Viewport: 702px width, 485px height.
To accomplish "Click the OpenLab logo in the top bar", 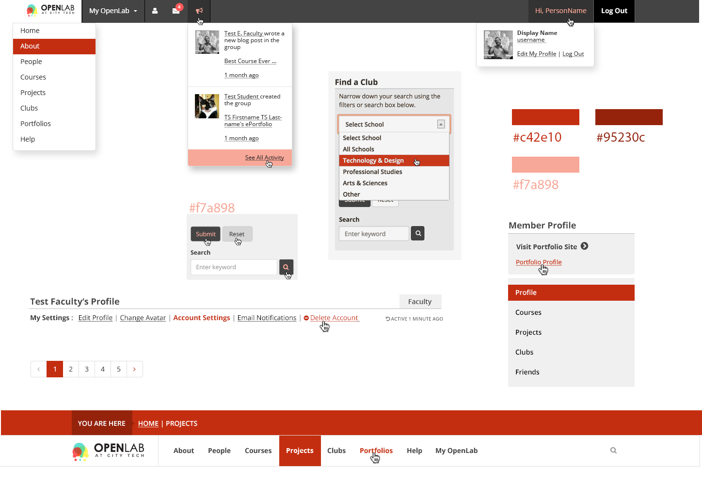I will tap(51, 10).
